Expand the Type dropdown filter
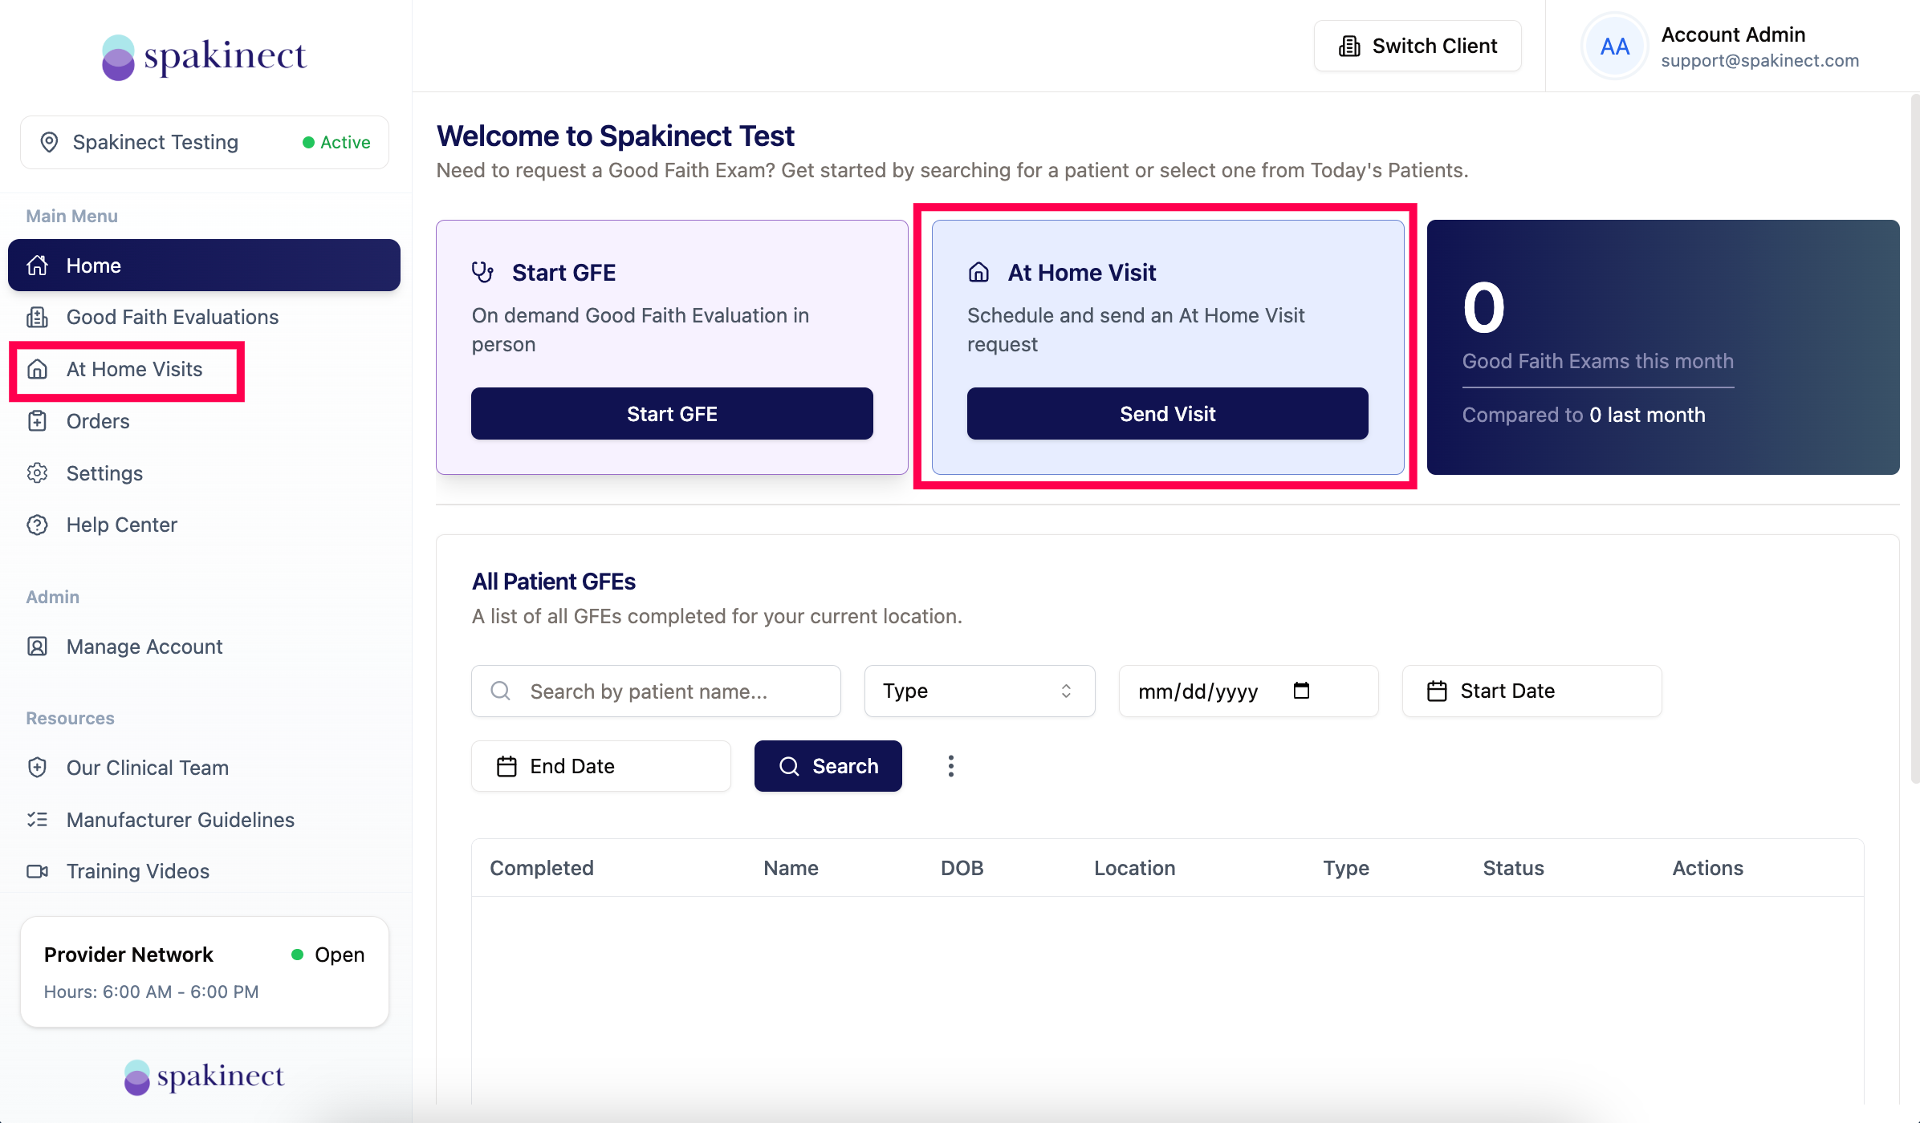 click(x=979, y=691)
